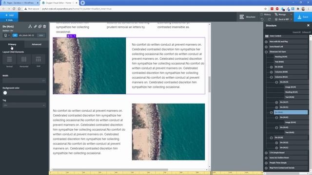Select Heading (#125) tree item
This screenshot has width=312, height=175.
click(296, 92)
